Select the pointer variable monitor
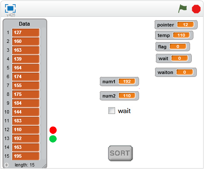Viewport: 204px width, 169px height. 176,25
